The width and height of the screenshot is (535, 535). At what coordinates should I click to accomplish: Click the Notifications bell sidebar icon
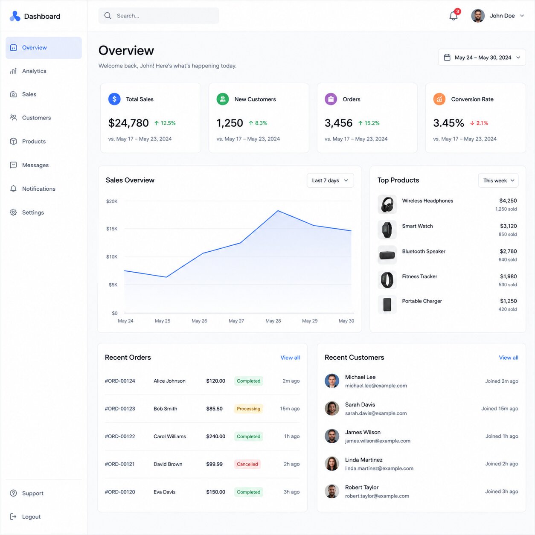(x=14, y=189)
